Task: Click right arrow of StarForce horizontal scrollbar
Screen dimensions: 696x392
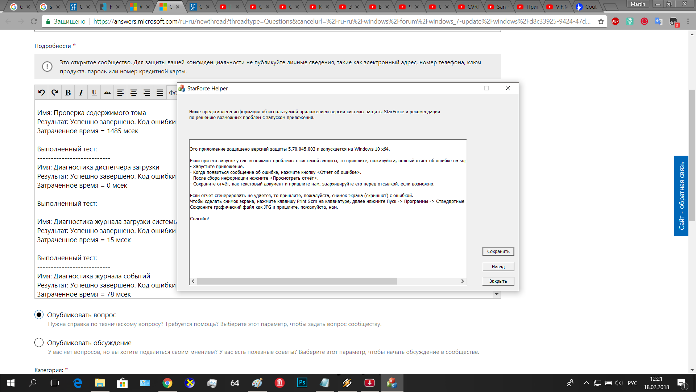Action: pos(463,281)
